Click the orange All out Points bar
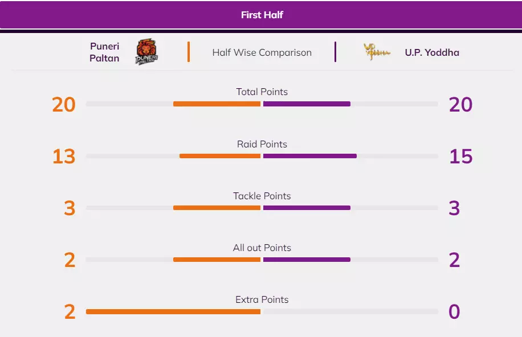The image size is (522, 337). point(217,260)
